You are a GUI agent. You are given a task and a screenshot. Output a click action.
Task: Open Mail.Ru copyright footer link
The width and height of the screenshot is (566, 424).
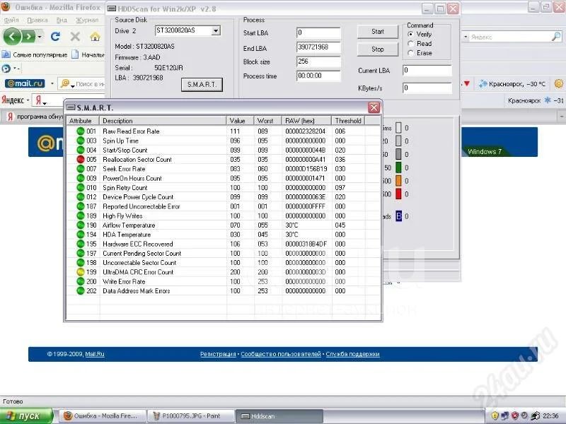coord(95,354)
